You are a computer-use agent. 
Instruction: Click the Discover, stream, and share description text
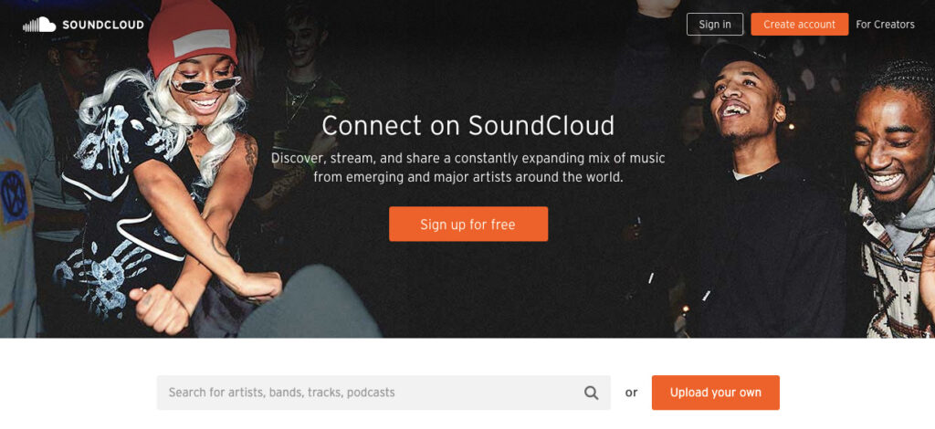(468, 168)
